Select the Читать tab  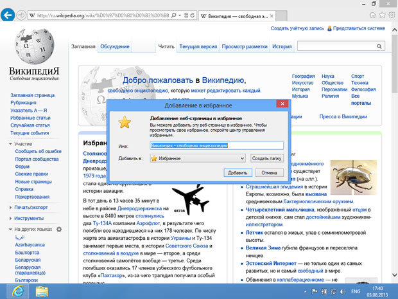coord(166,46)
